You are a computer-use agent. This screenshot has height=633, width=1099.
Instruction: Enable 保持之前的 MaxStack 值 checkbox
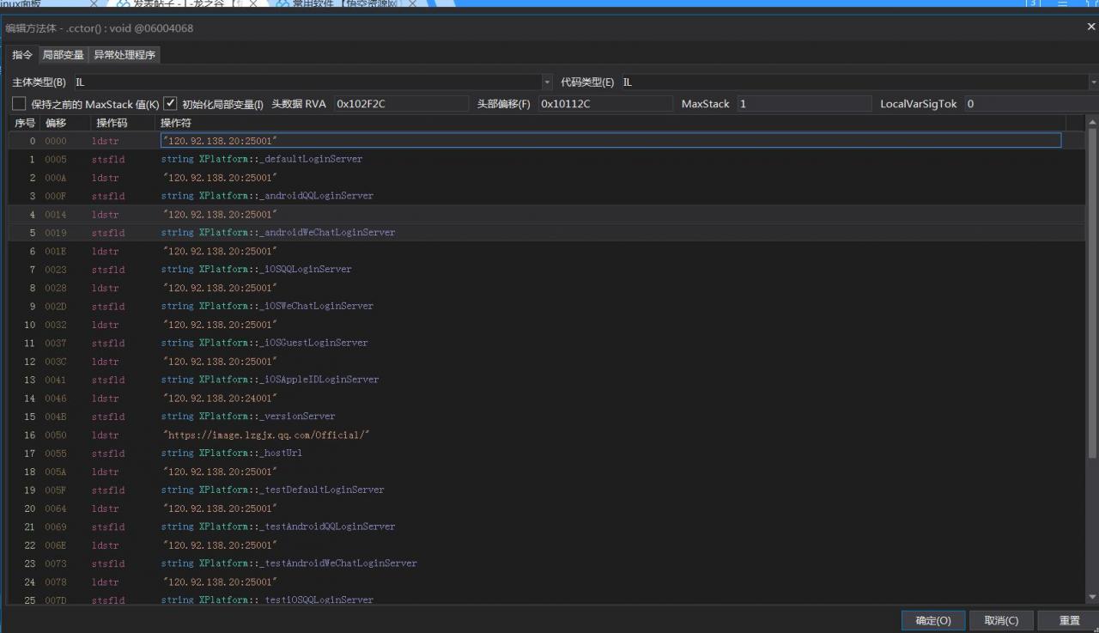pos(19,104)
